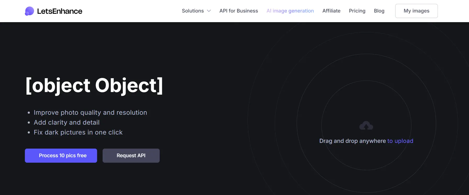Open the Blog link

tap(379, 11)
